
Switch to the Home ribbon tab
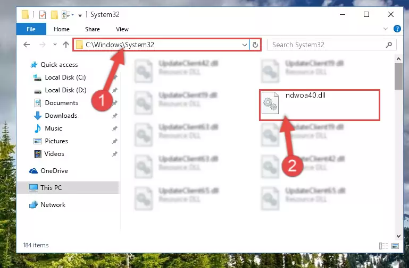(62, 29)
